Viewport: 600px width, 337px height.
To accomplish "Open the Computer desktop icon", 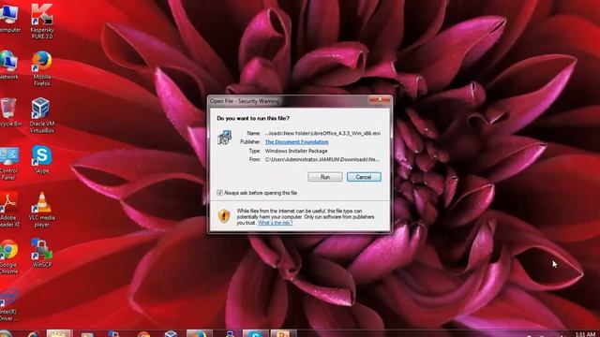I will tap(9, 19).
